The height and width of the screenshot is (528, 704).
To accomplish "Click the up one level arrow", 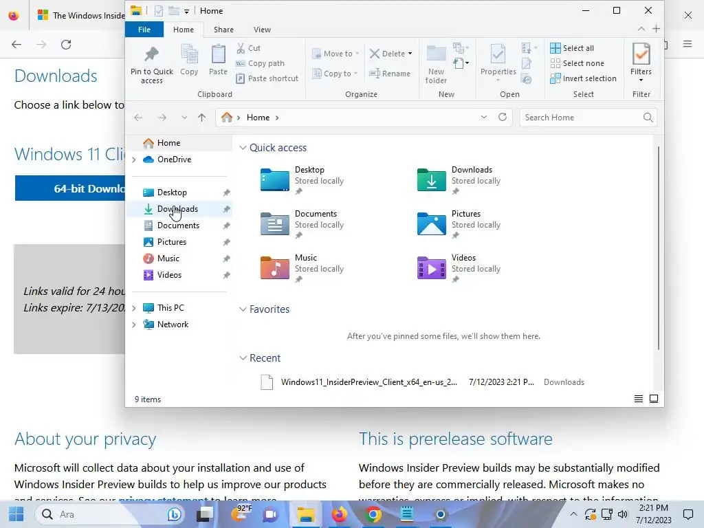I will click(x=201, y=118).
